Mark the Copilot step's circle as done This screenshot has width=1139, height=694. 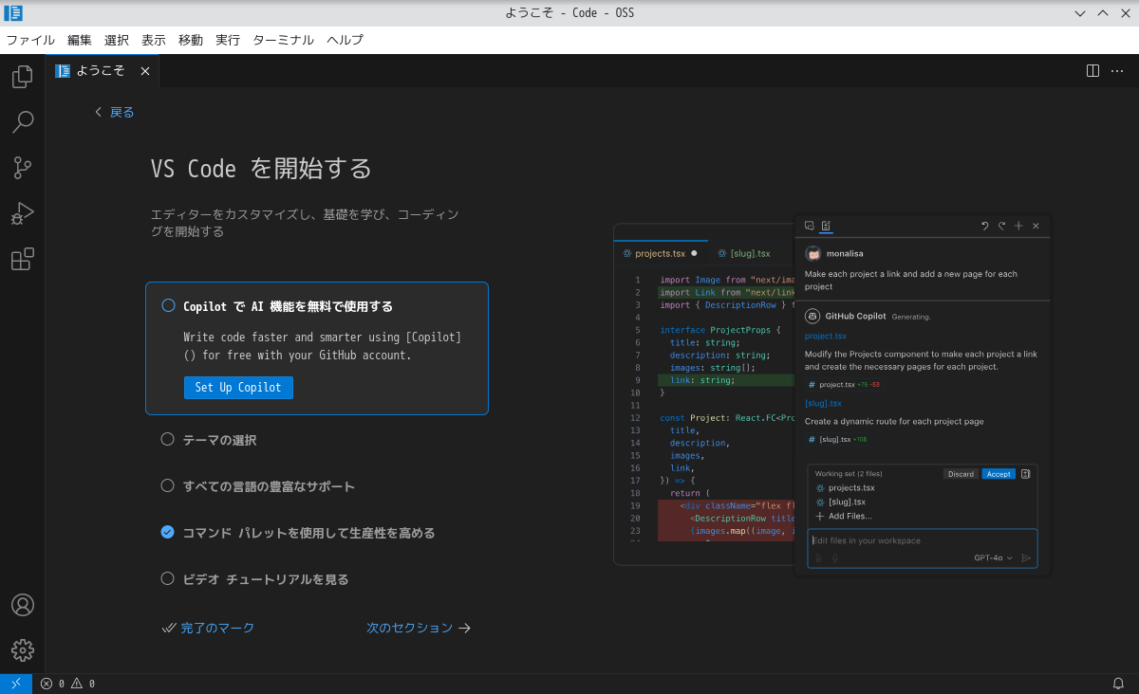click(x=168, y=305)
